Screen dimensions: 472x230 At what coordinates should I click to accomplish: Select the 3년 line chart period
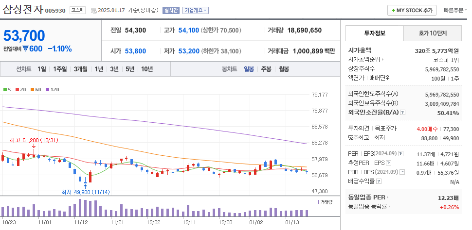tap(114, 69)
